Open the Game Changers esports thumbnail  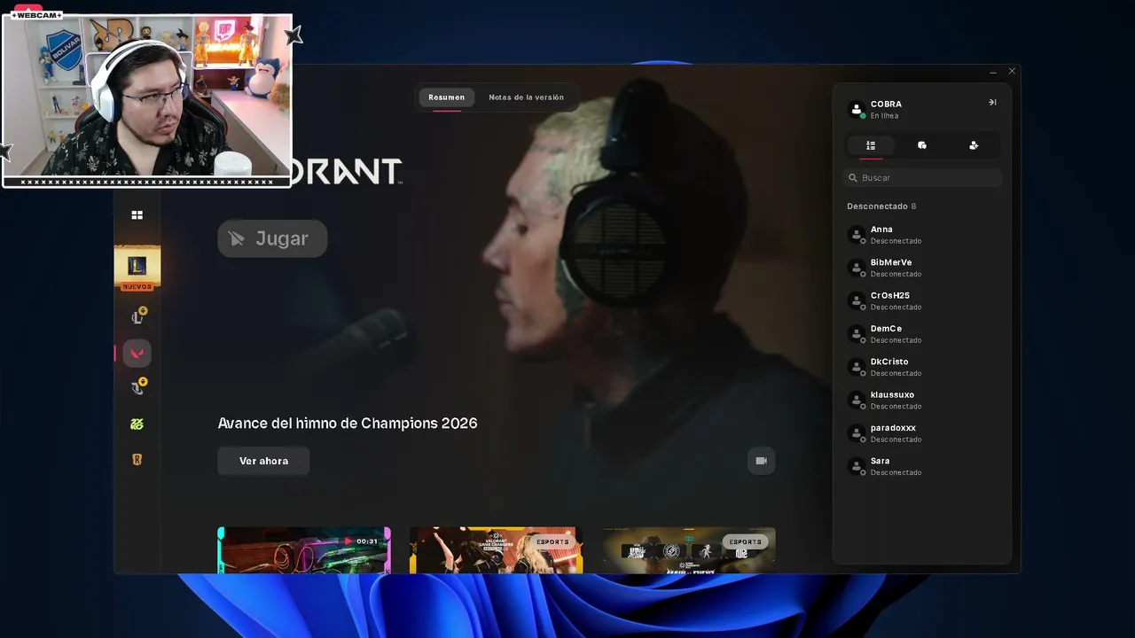[x=496, y=550]
